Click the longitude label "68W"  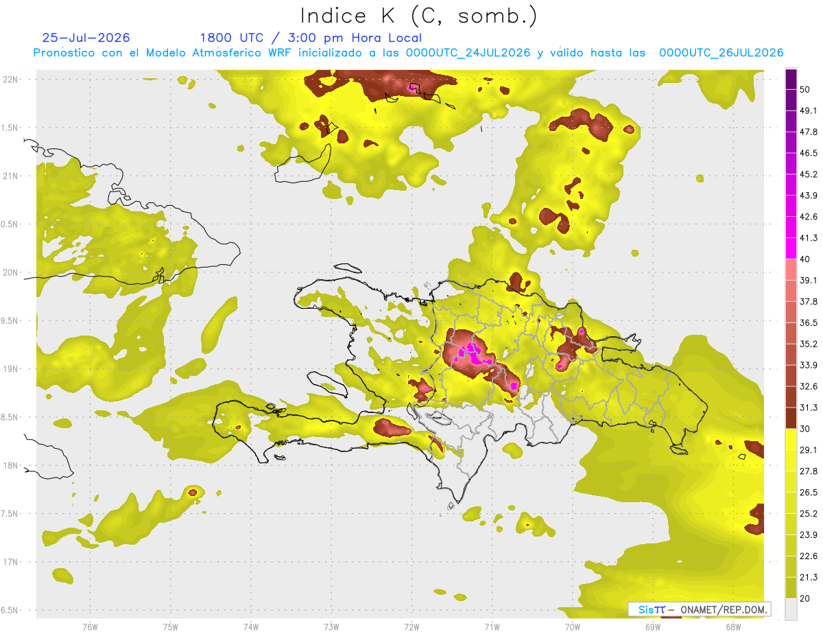[x=733, y=628]
